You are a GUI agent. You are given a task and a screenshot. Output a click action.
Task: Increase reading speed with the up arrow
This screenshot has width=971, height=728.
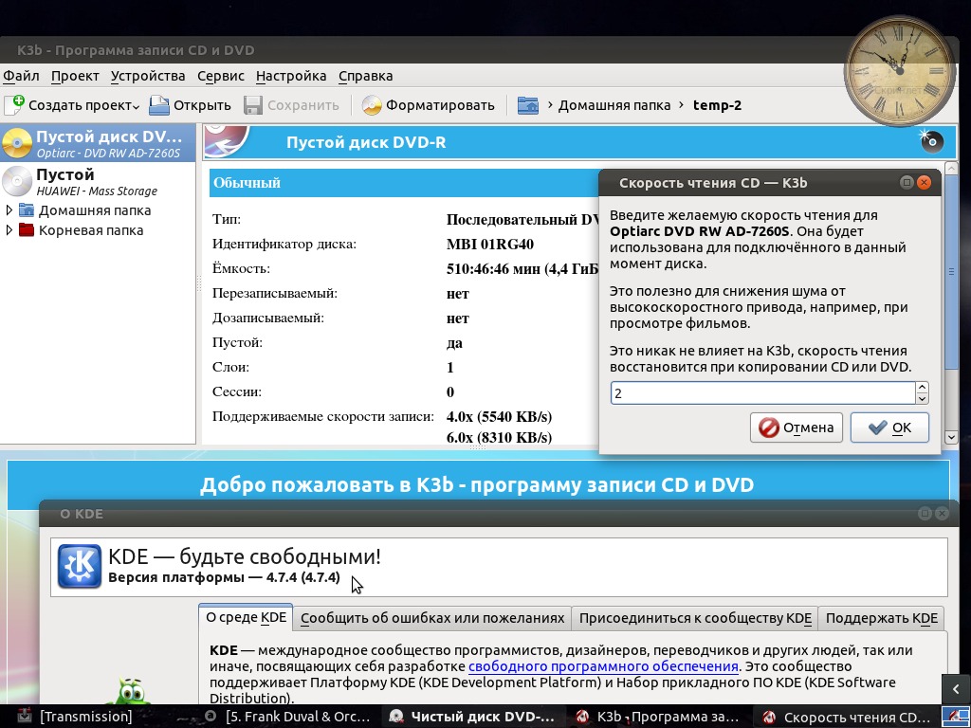[922, 388]
